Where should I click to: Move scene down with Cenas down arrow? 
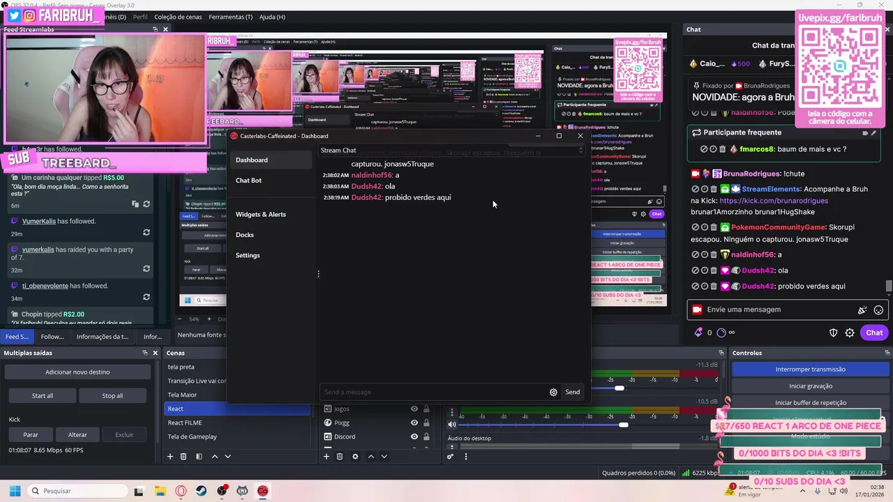coord(227,457)
